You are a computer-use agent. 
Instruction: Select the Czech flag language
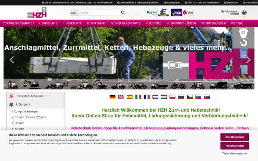point(190,97)
